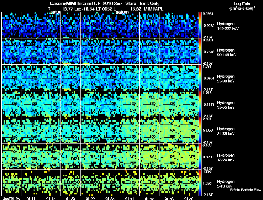Click the 'Stare' text in the title
The image size is (263, 200).
131,3
